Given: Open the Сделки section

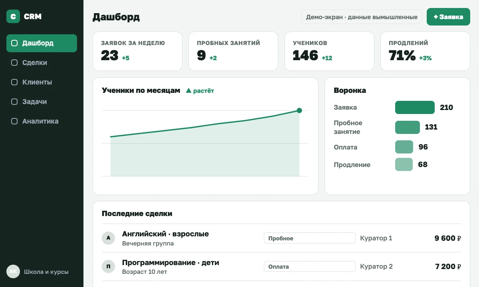Looking at the screenshot, I should click(x=42, y=63).
